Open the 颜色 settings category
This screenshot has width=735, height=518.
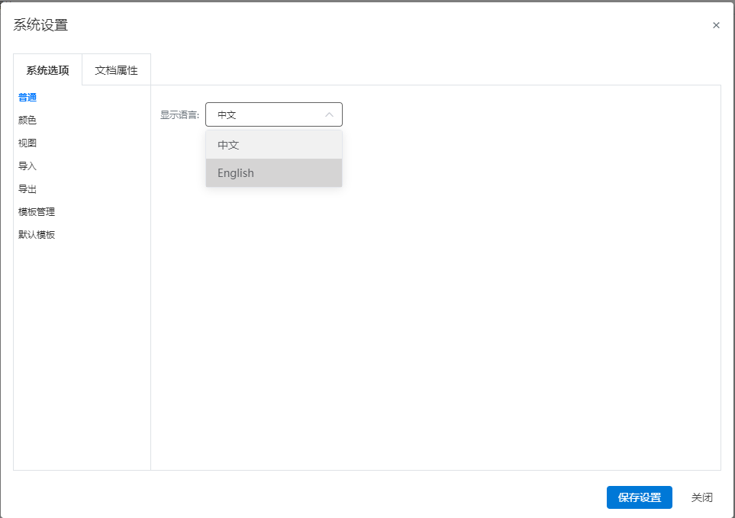click(x=27, y=121)
